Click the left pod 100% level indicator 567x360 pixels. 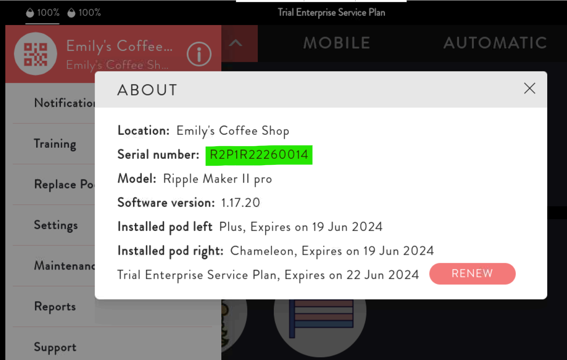[x=43, y=13]
